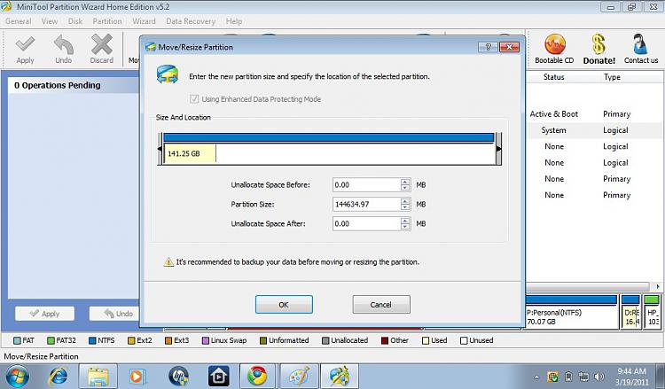
Task: Confirm with the OK button
Action: pos(284,305)
